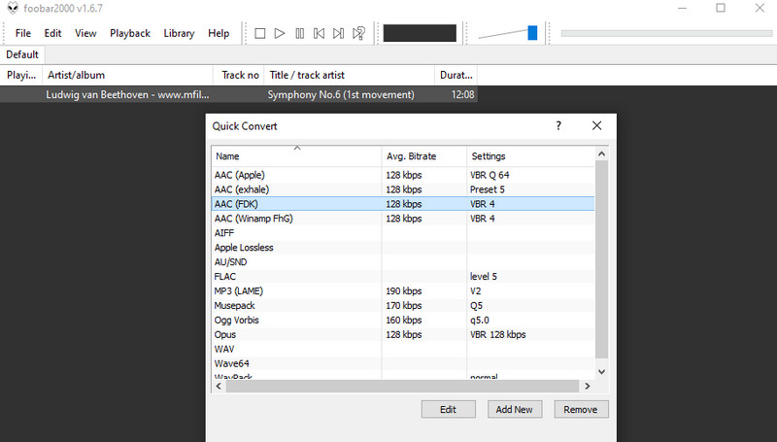Click the visualization display in toolbar
This screenshot has height=442, width=777.
[x=420, y=33]
